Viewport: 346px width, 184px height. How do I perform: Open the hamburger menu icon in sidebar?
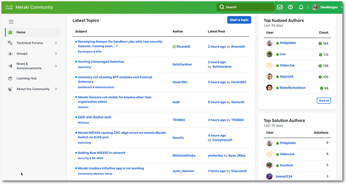[x=11, y=21]
